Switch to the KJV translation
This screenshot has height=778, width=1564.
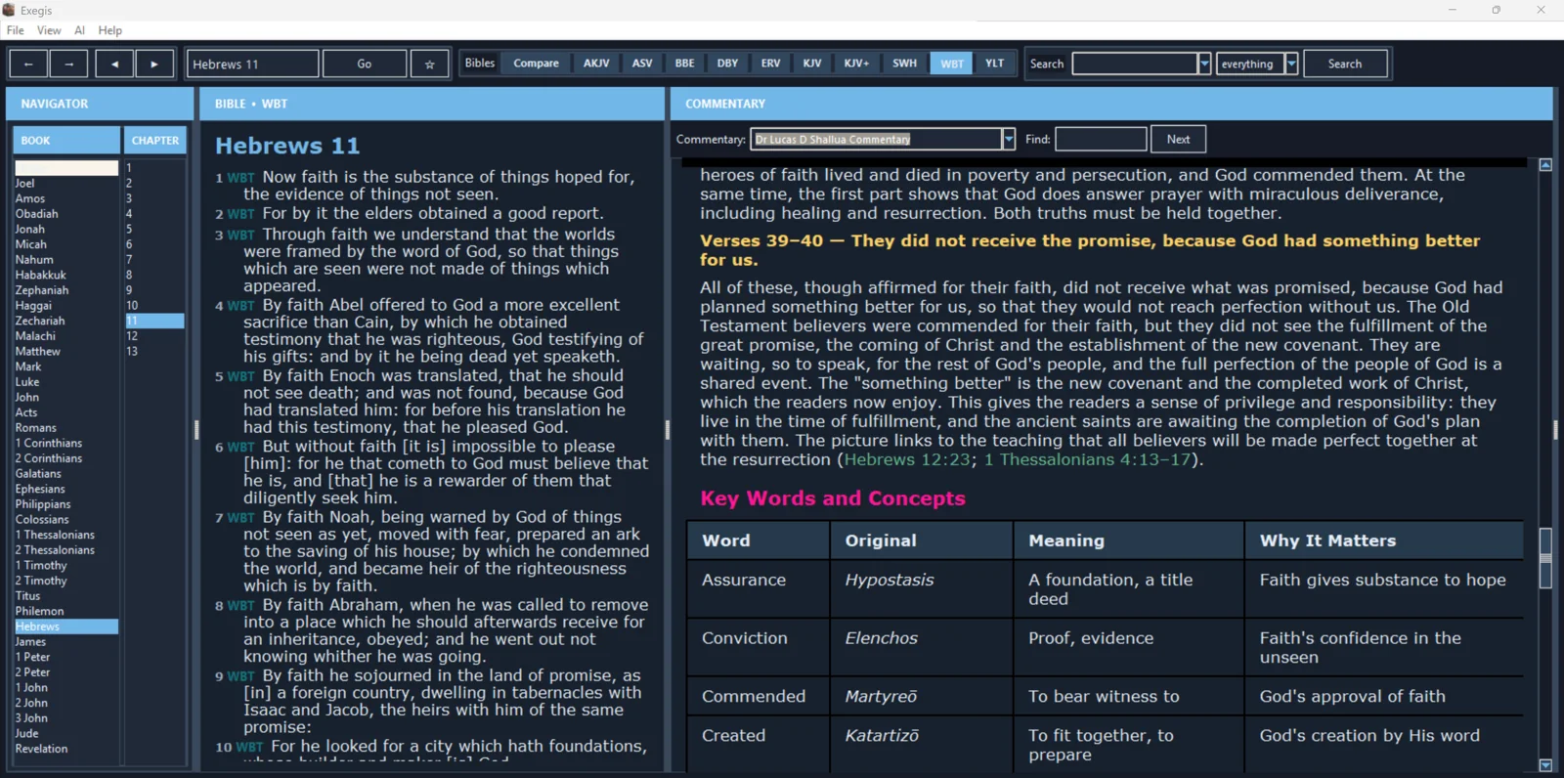tap(812, 63)
